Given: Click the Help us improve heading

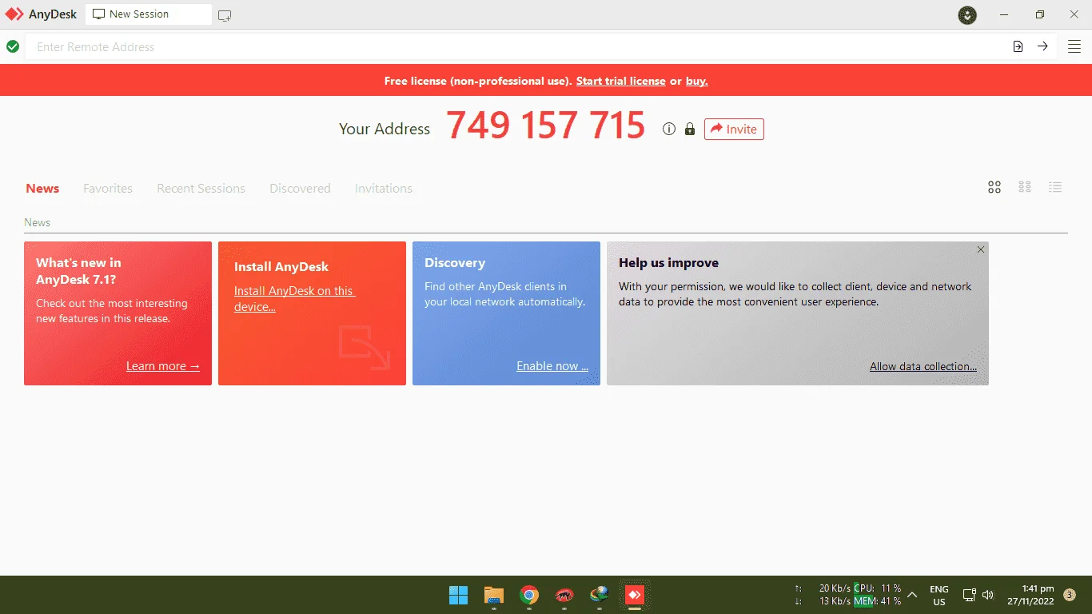Looking at the screenshot, I should pyautogui.click(x=668, y=263).
